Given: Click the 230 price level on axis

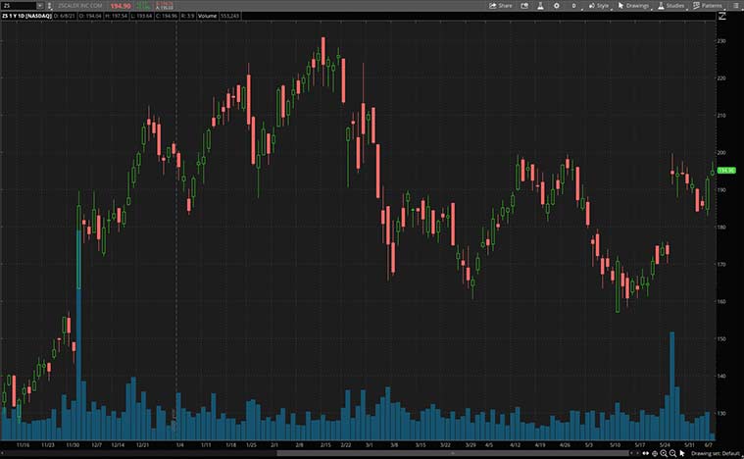Looking at the screenshot, I should coord(721,41).
